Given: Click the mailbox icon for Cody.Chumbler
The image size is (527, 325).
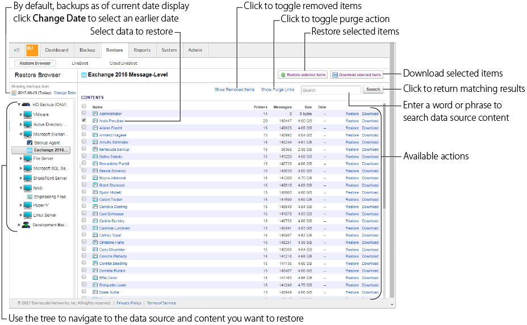Looking at the screenshot, I should point(95,250).
